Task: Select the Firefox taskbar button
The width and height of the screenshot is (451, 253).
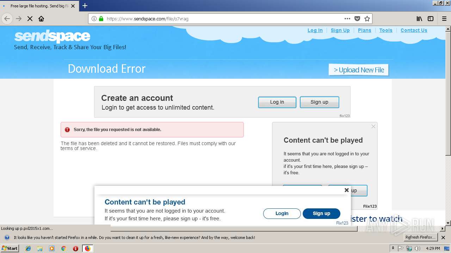Action: 87,248
